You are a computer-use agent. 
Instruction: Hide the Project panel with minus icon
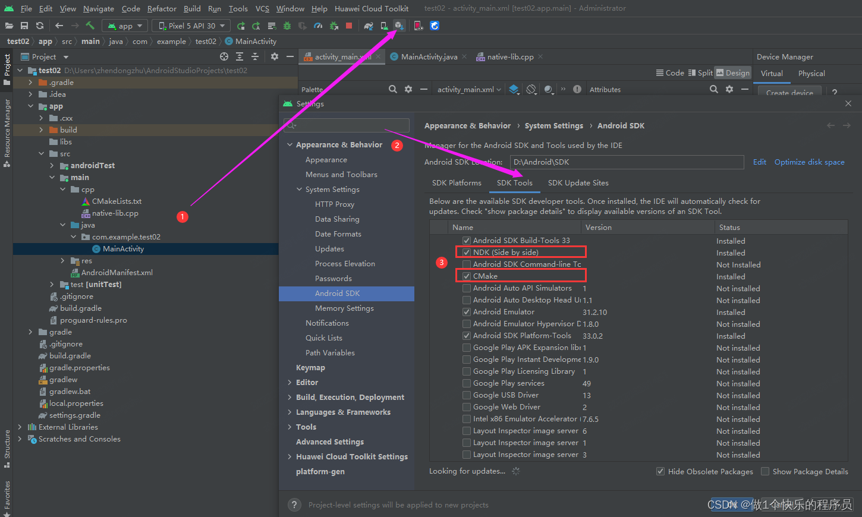click(x=290, y=56)
